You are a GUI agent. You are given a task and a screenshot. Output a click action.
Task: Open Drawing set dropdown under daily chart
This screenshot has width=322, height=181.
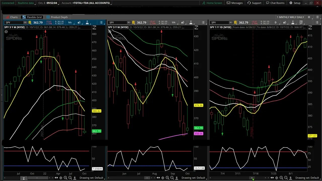[308, 178]
